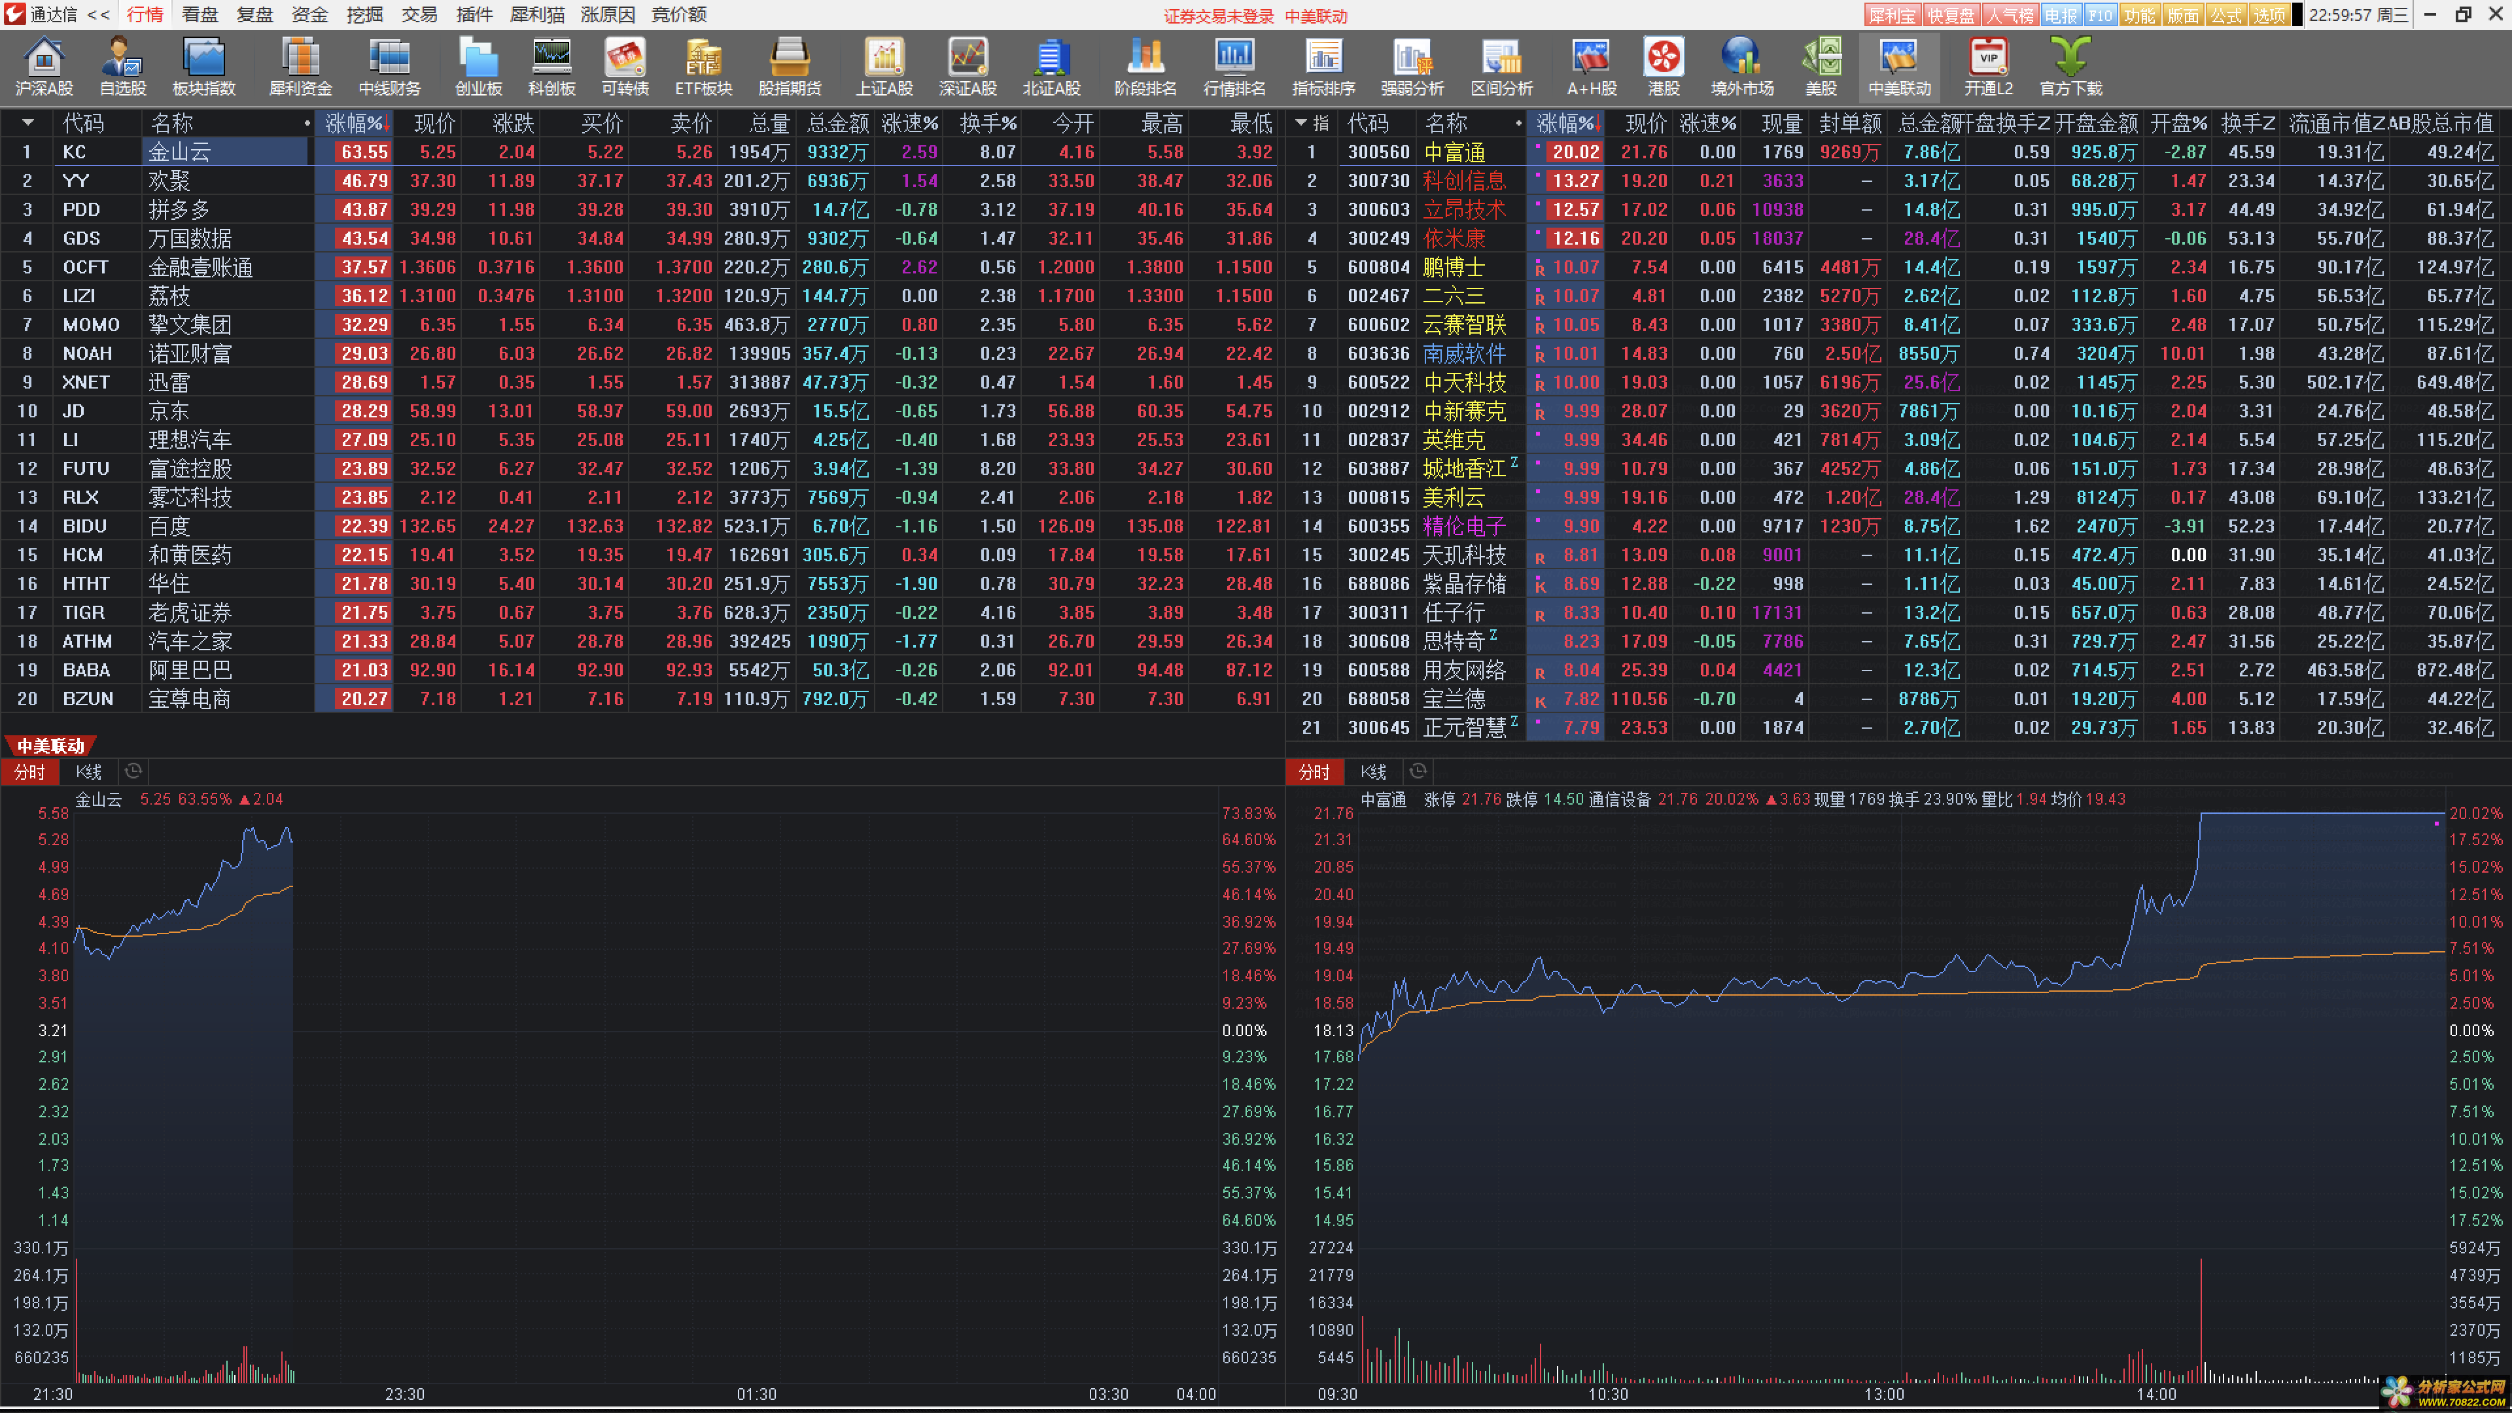2512x1413 pixels.
Task: Open the 境外市场 overseas market icon
Action: (x=1741, y=67)
